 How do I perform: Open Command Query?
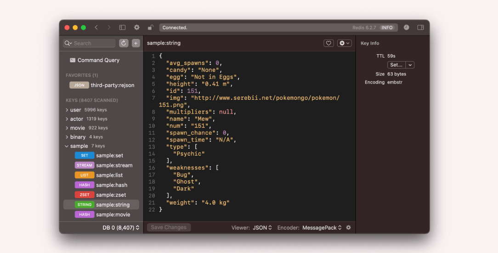[x=98, y=60]
